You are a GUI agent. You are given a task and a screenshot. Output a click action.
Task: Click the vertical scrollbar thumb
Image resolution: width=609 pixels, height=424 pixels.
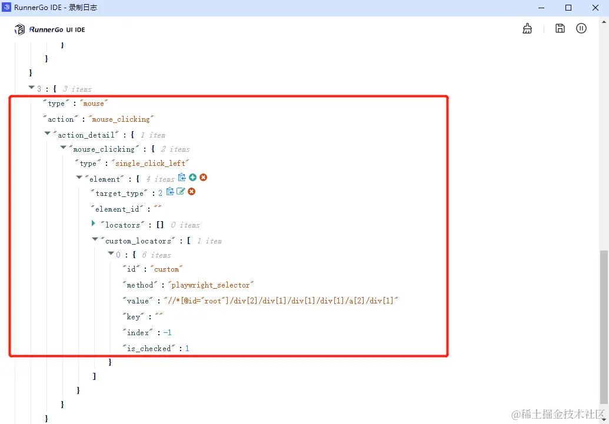603,328
